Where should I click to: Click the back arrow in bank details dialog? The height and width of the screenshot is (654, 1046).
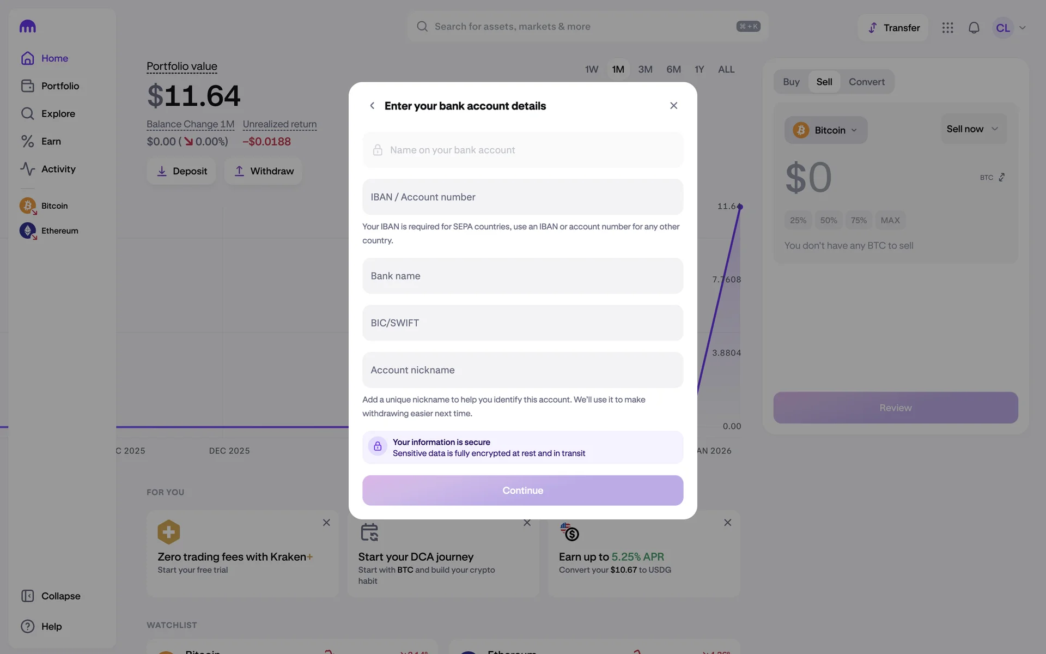(x=372, y=106)
